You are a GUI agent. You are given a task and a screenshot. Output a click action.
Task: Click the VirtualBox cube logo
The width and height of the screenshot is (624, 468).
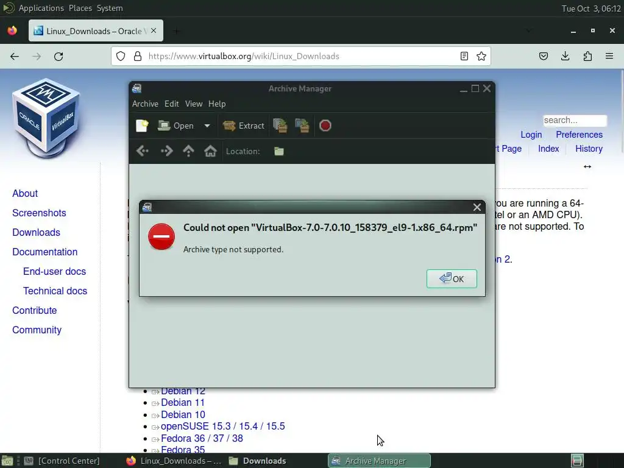pos(46,118)
